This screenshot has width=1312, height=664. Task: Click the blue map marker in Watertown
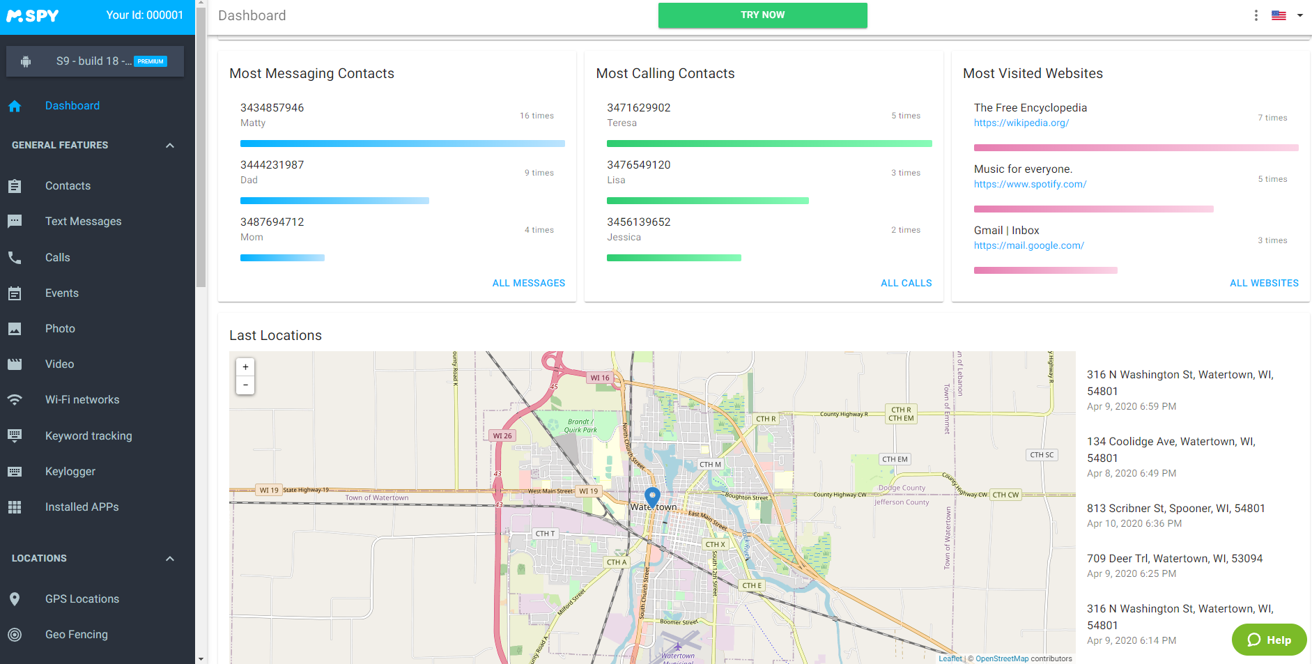pyautogui.click(x=652, y=497)
